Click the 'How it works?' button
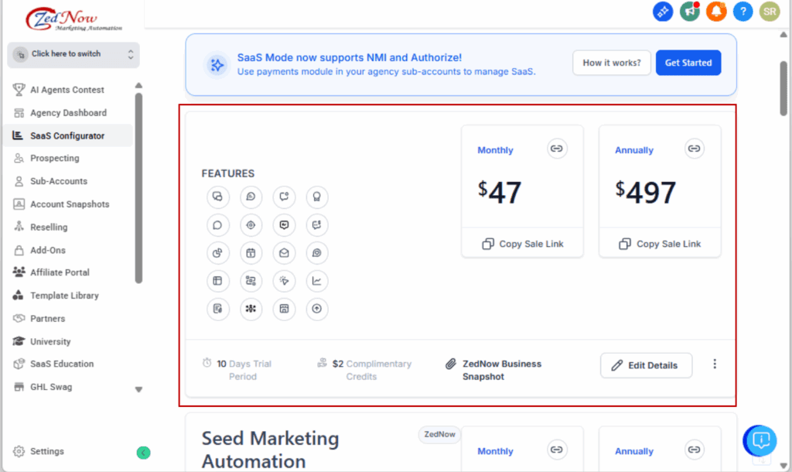 pyautogui.click(x=612, y=63)
